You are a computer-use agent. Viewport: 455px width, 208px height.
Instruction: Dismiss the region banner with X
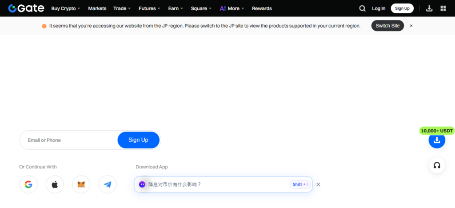411,25
